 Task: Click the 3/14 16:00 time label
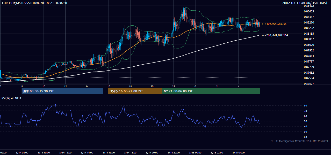109,152
